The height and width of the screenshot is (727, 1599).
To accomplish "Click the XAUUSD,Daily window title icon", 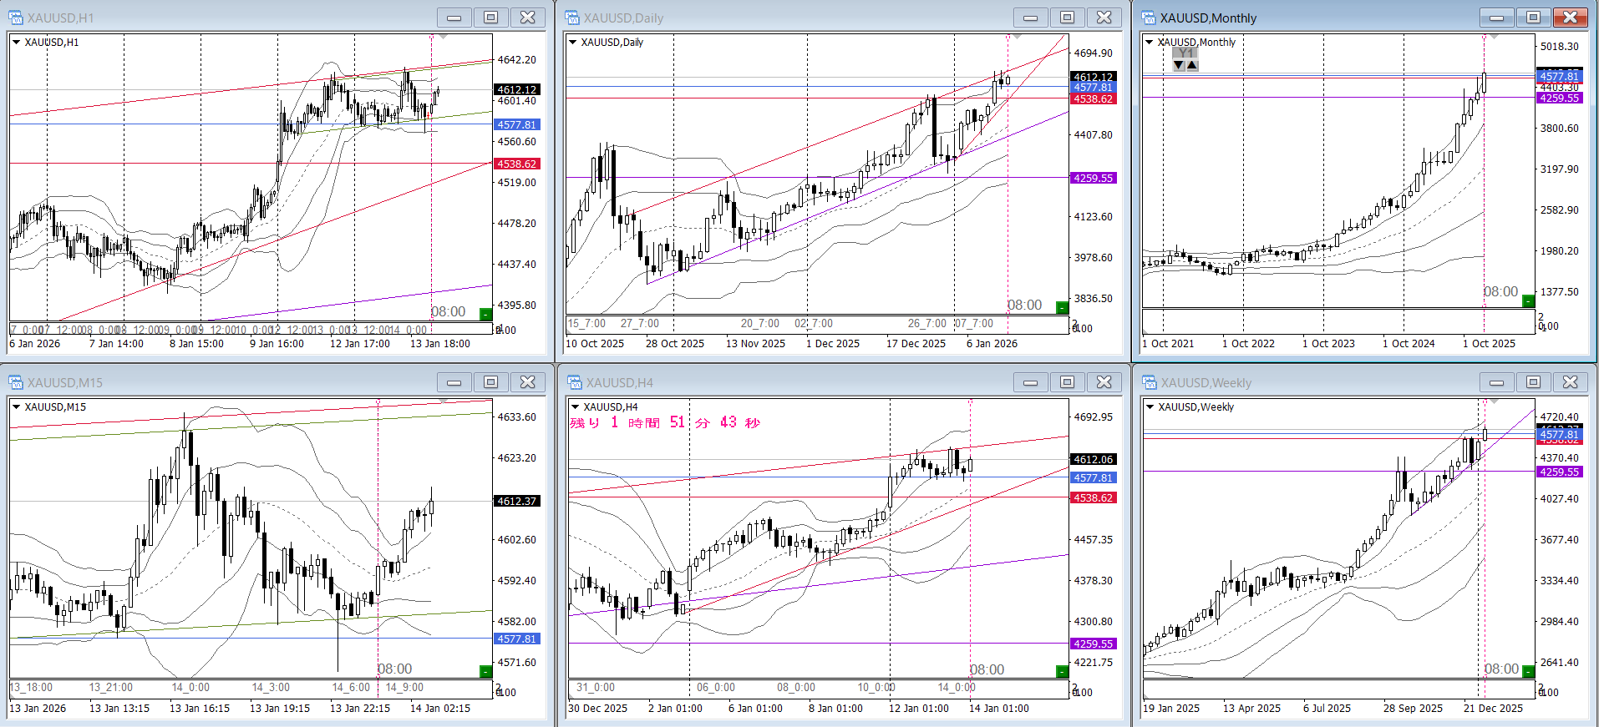I will tap(572, 18).
